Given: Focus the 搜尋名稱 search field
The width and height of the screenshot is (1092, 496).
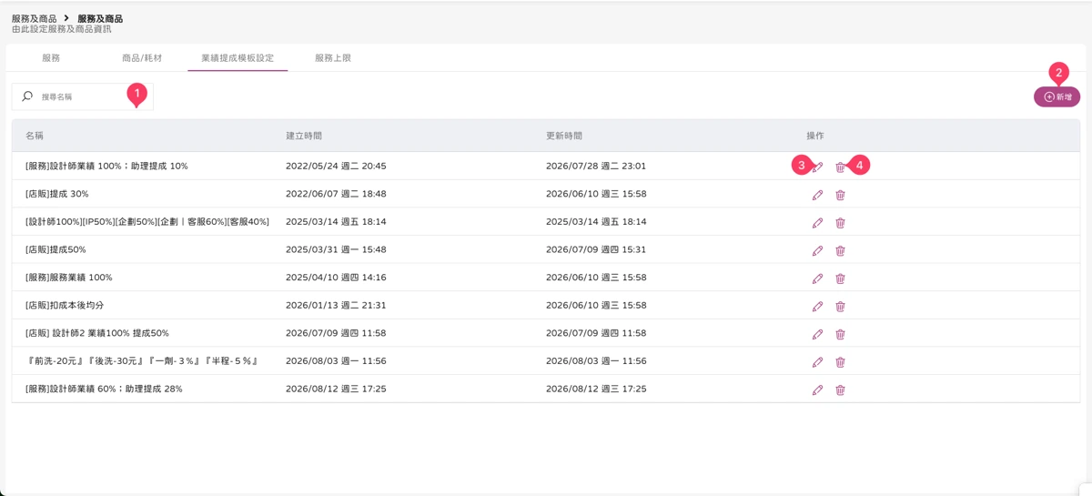Looking at the screenshot, I should click(x=83, y=96).
